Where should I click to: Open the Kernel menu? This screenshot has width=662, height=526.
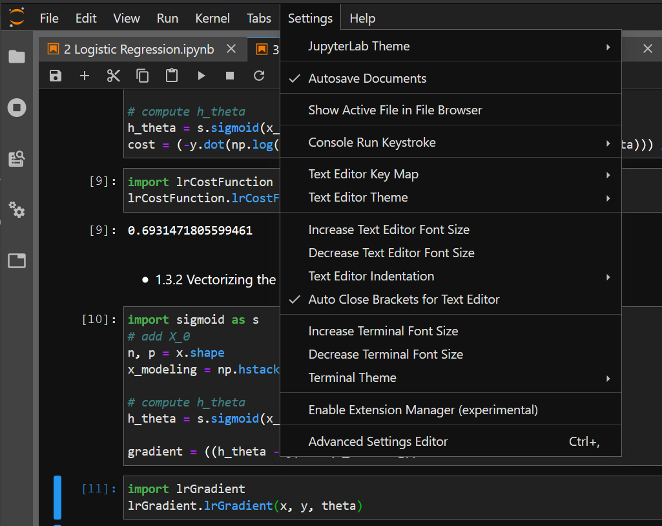tap(212, 18)
